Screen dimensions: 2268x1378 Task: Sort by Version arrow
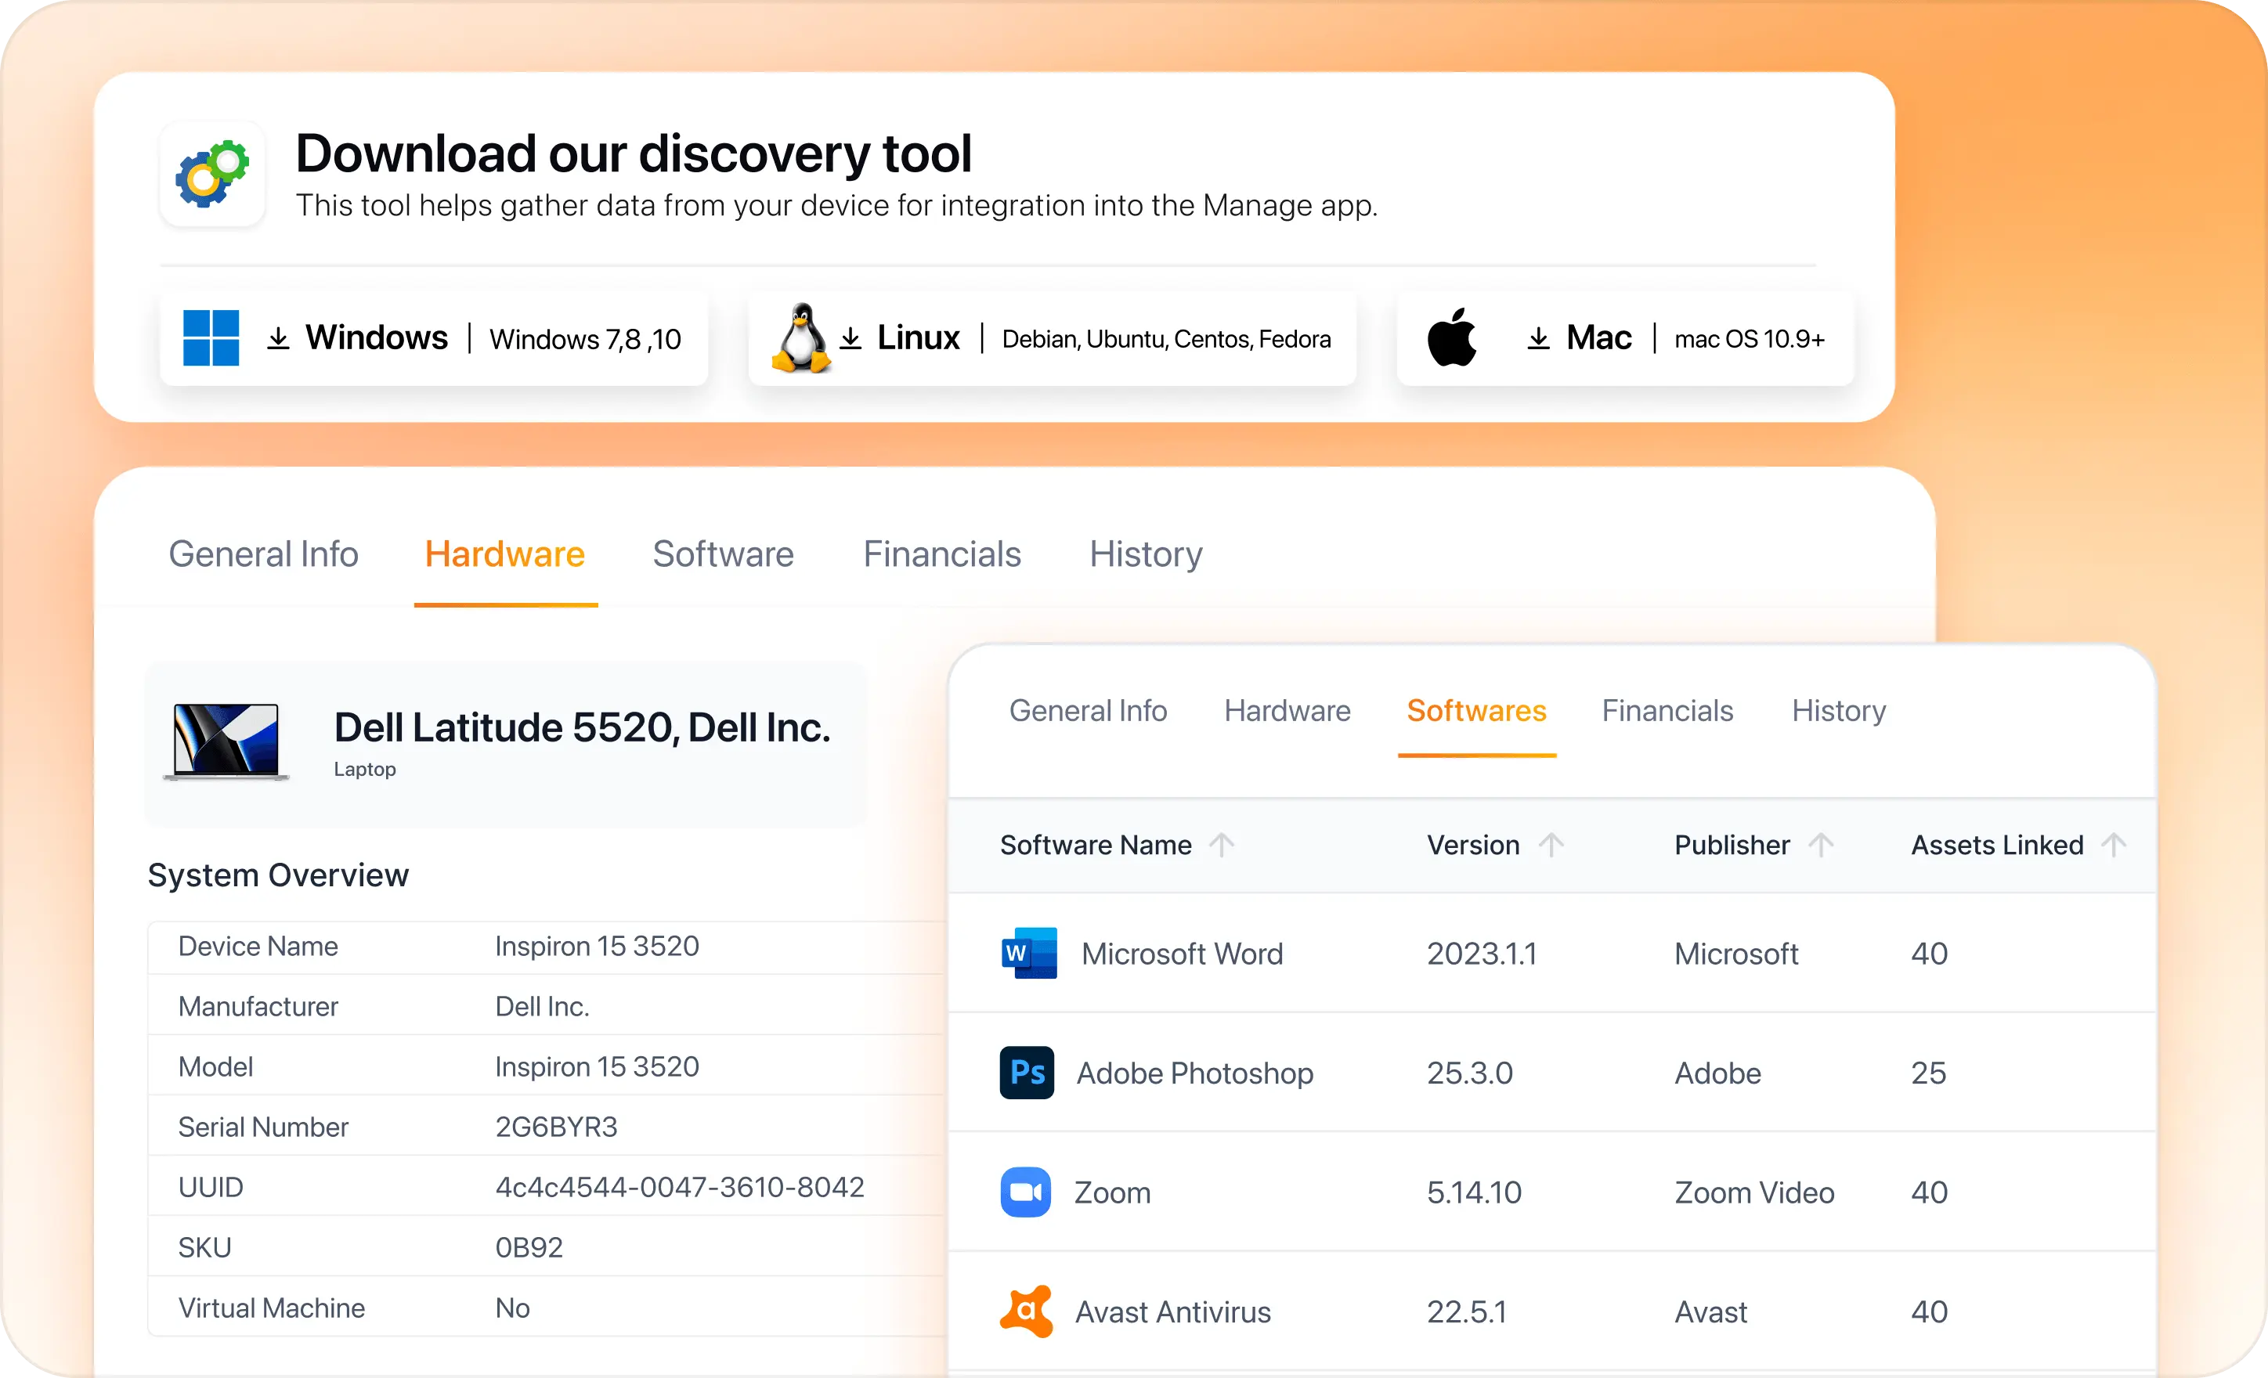click(1551, 844)
